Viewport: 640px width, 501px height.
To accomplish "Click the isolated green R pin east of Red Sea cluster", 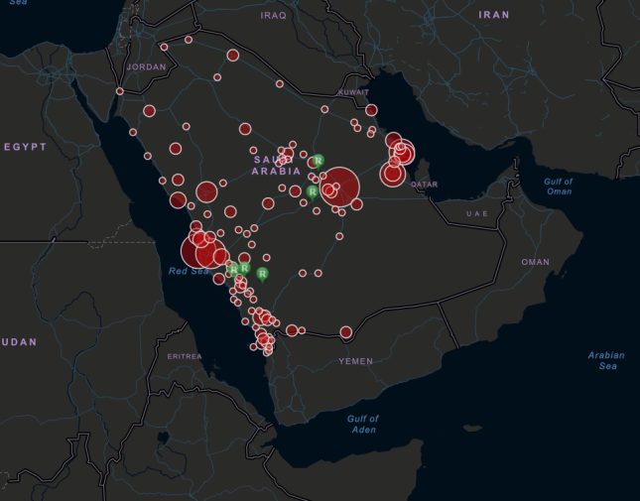I will pyautogui.click(x=262, y=273).
